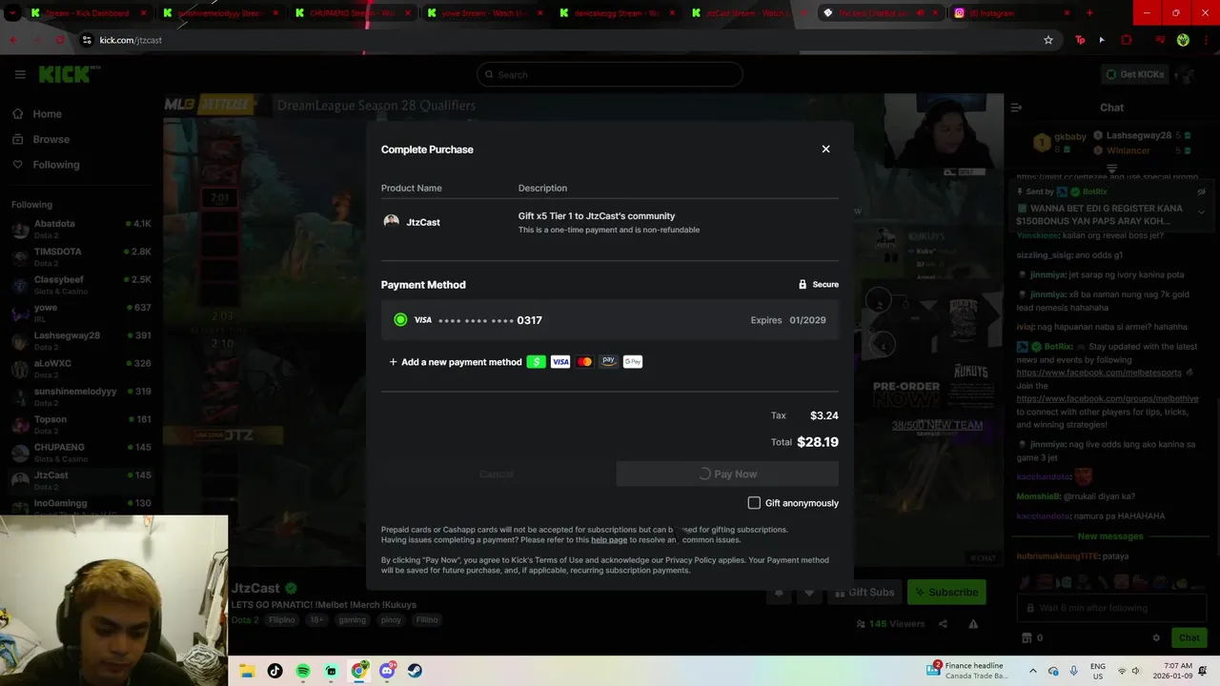View site information icon in the address bar

click(x=87, y=40)
